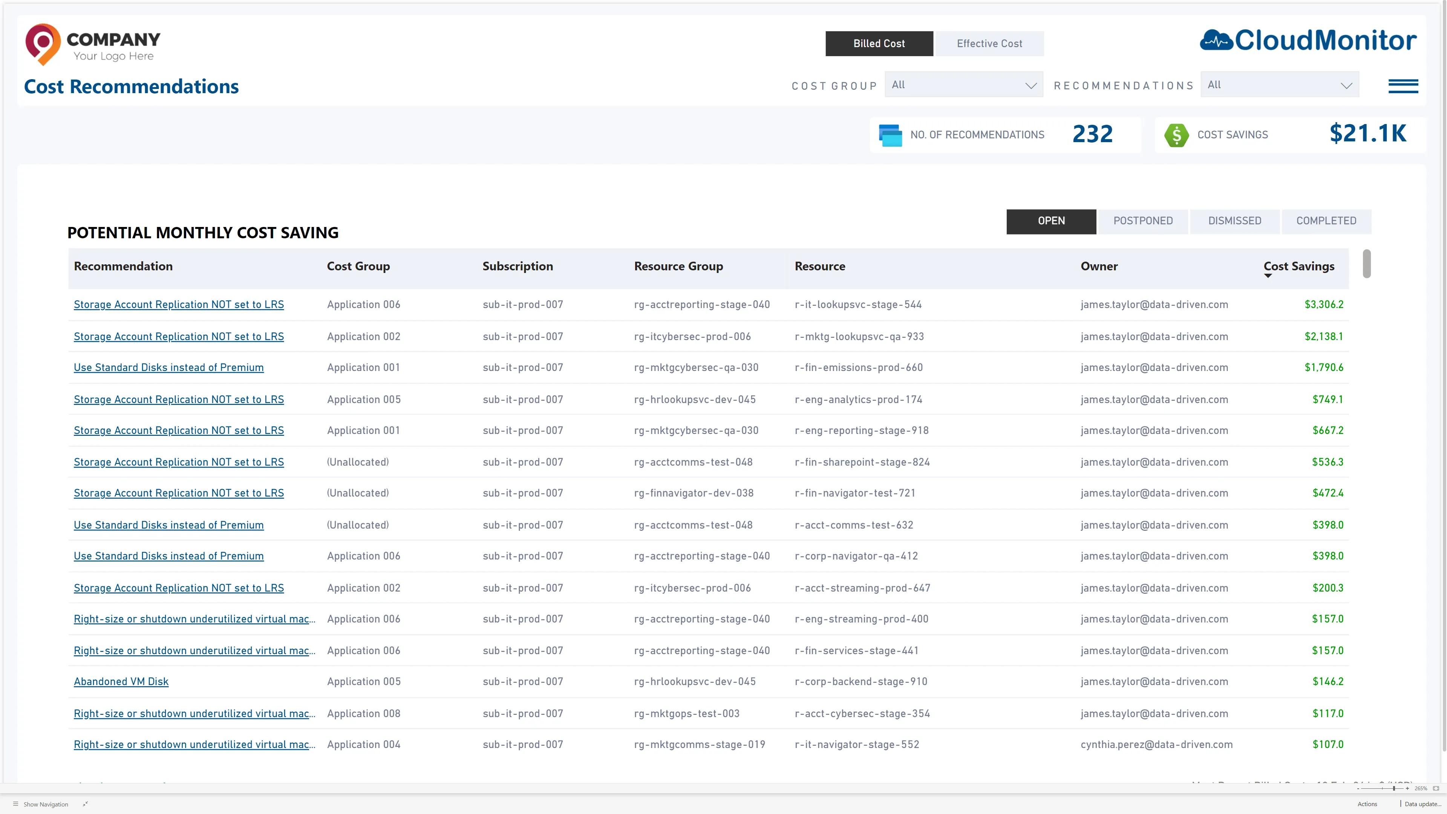The height and width of the screenshot is (814, 1447).
Task: Click the company logo image
Action: 93,45
